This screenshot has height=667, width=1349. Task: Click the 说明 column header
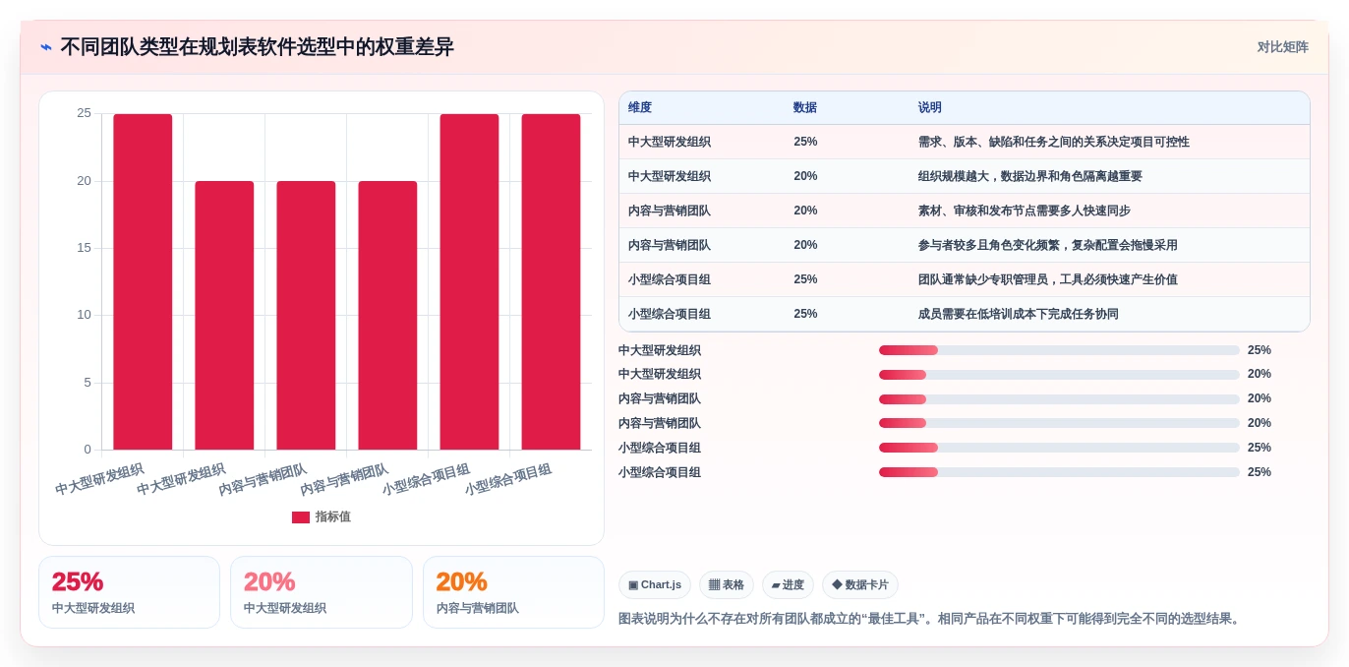(930, 108)
